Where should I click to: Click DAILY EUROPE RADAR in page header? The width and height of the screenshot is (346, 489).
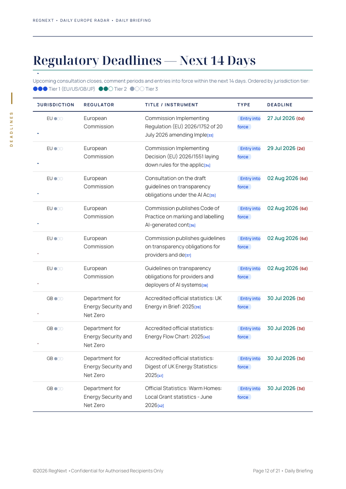tap(85, 20)
